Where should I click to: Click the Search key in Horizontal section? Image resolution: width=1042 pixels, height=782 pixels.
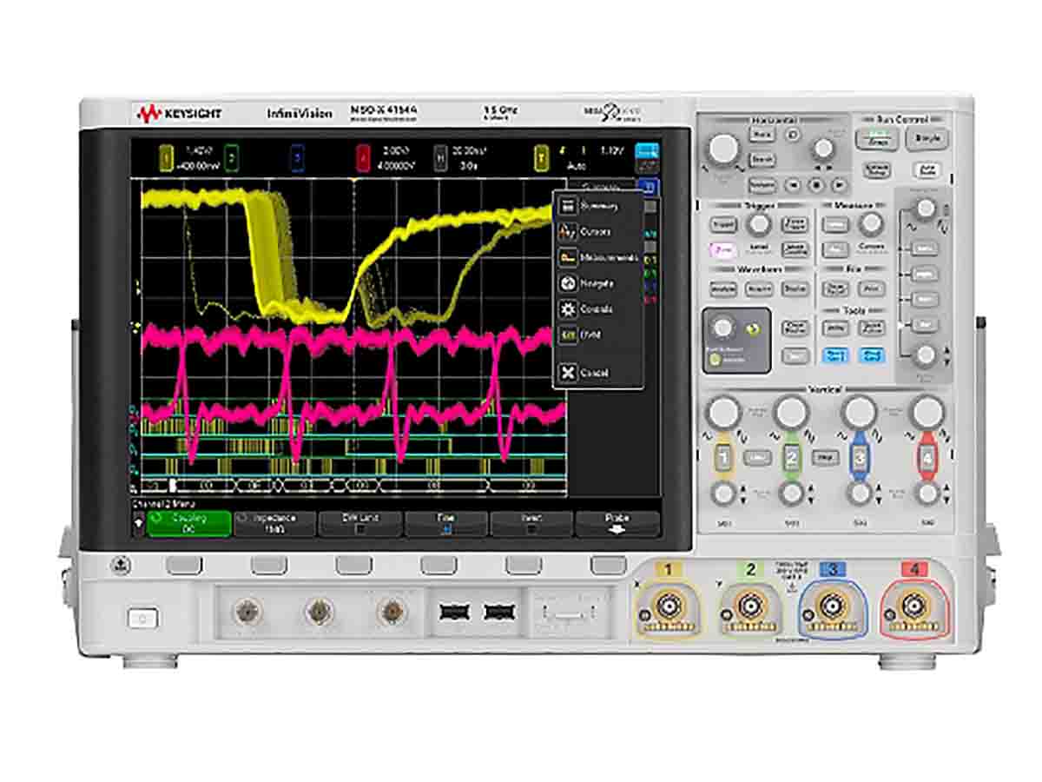coord(762,160)
